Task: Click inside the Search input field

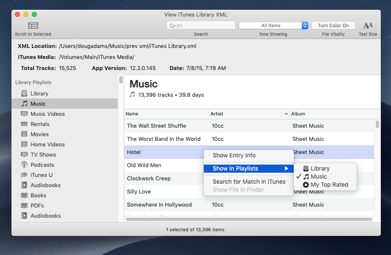Action: [x=201, y=25]
